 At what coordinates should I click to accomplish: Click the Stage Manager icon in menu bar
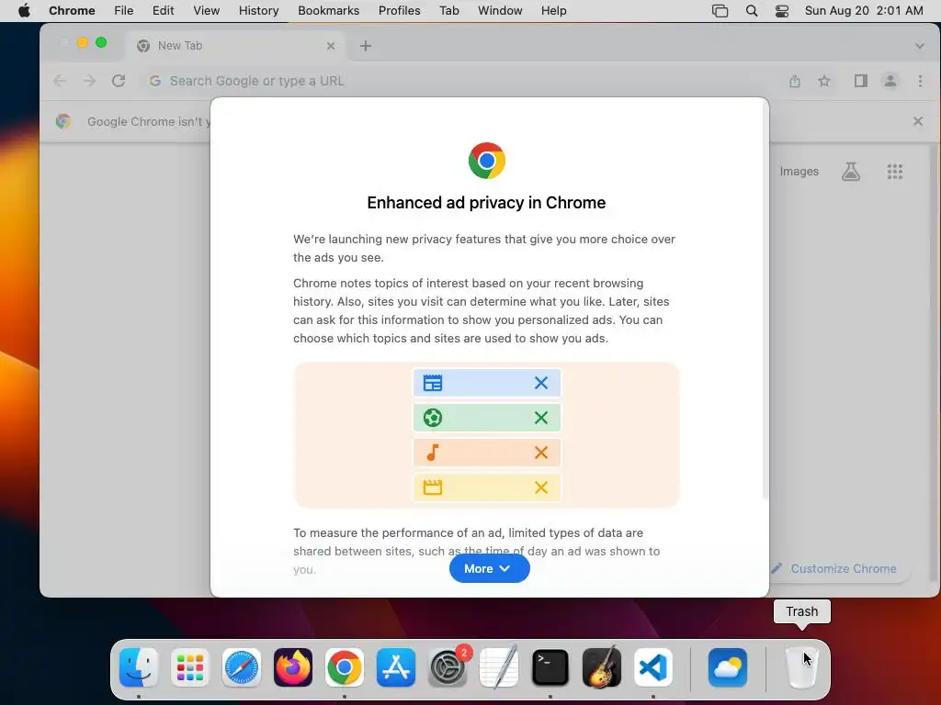720,10
